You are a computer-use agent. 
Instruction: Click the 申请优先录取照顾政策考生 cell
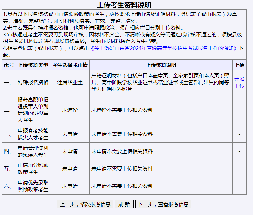click(x=33, y=186)
